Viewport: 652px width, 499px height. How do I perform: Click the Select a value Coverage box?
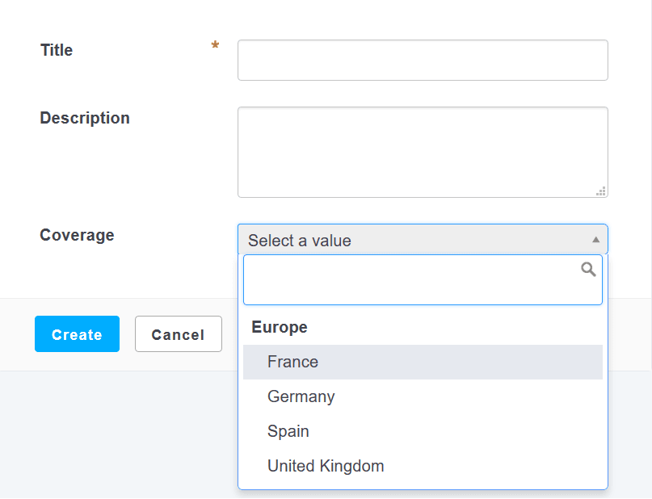(423, 240)
